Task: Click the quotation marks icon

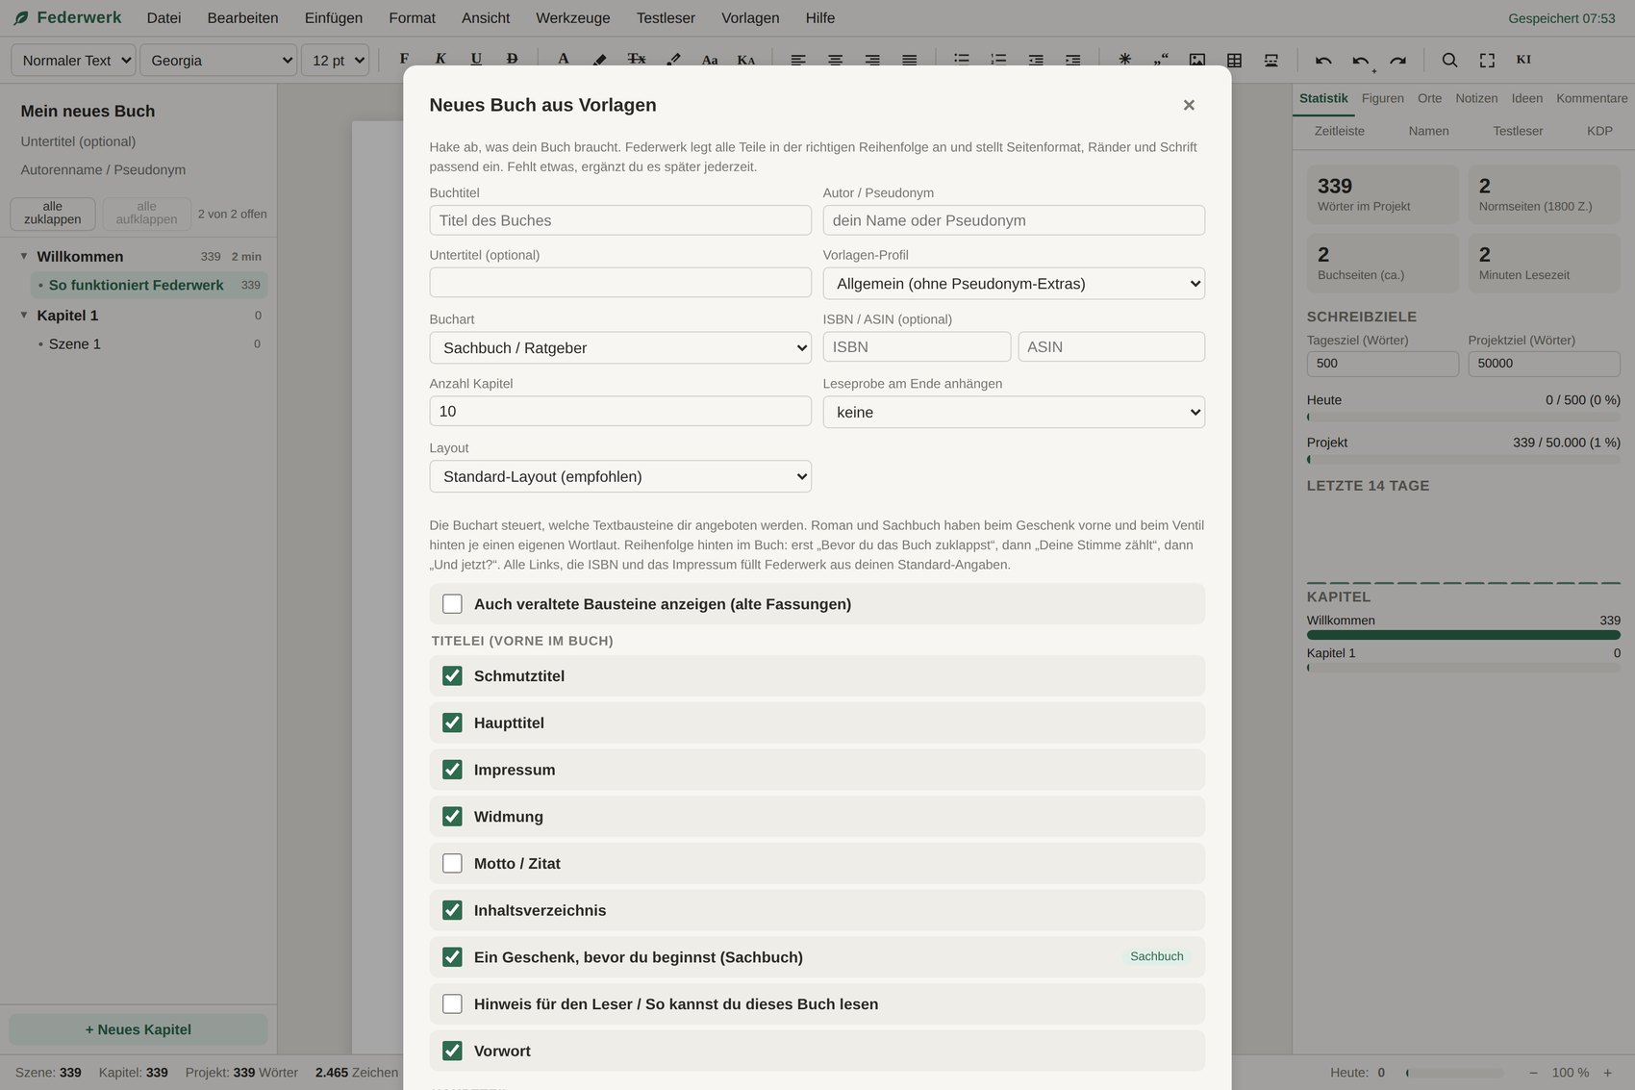Action: coord(1161,60)
